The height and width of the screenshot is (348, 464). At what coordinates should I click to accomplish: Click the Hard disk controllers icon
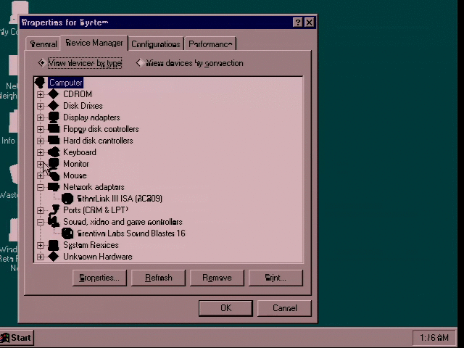[x=54, y=141]
